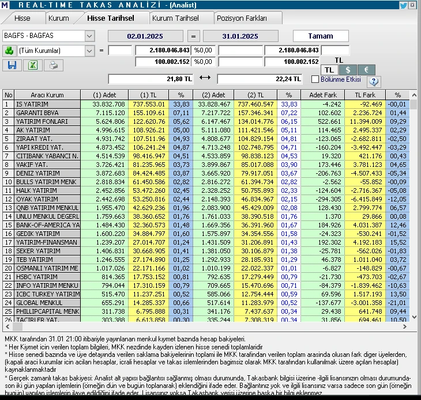Click the horizontal scrollbar thumb
Image resolution: width=421 pixels, height=400 pixels.
click(18, 326)
